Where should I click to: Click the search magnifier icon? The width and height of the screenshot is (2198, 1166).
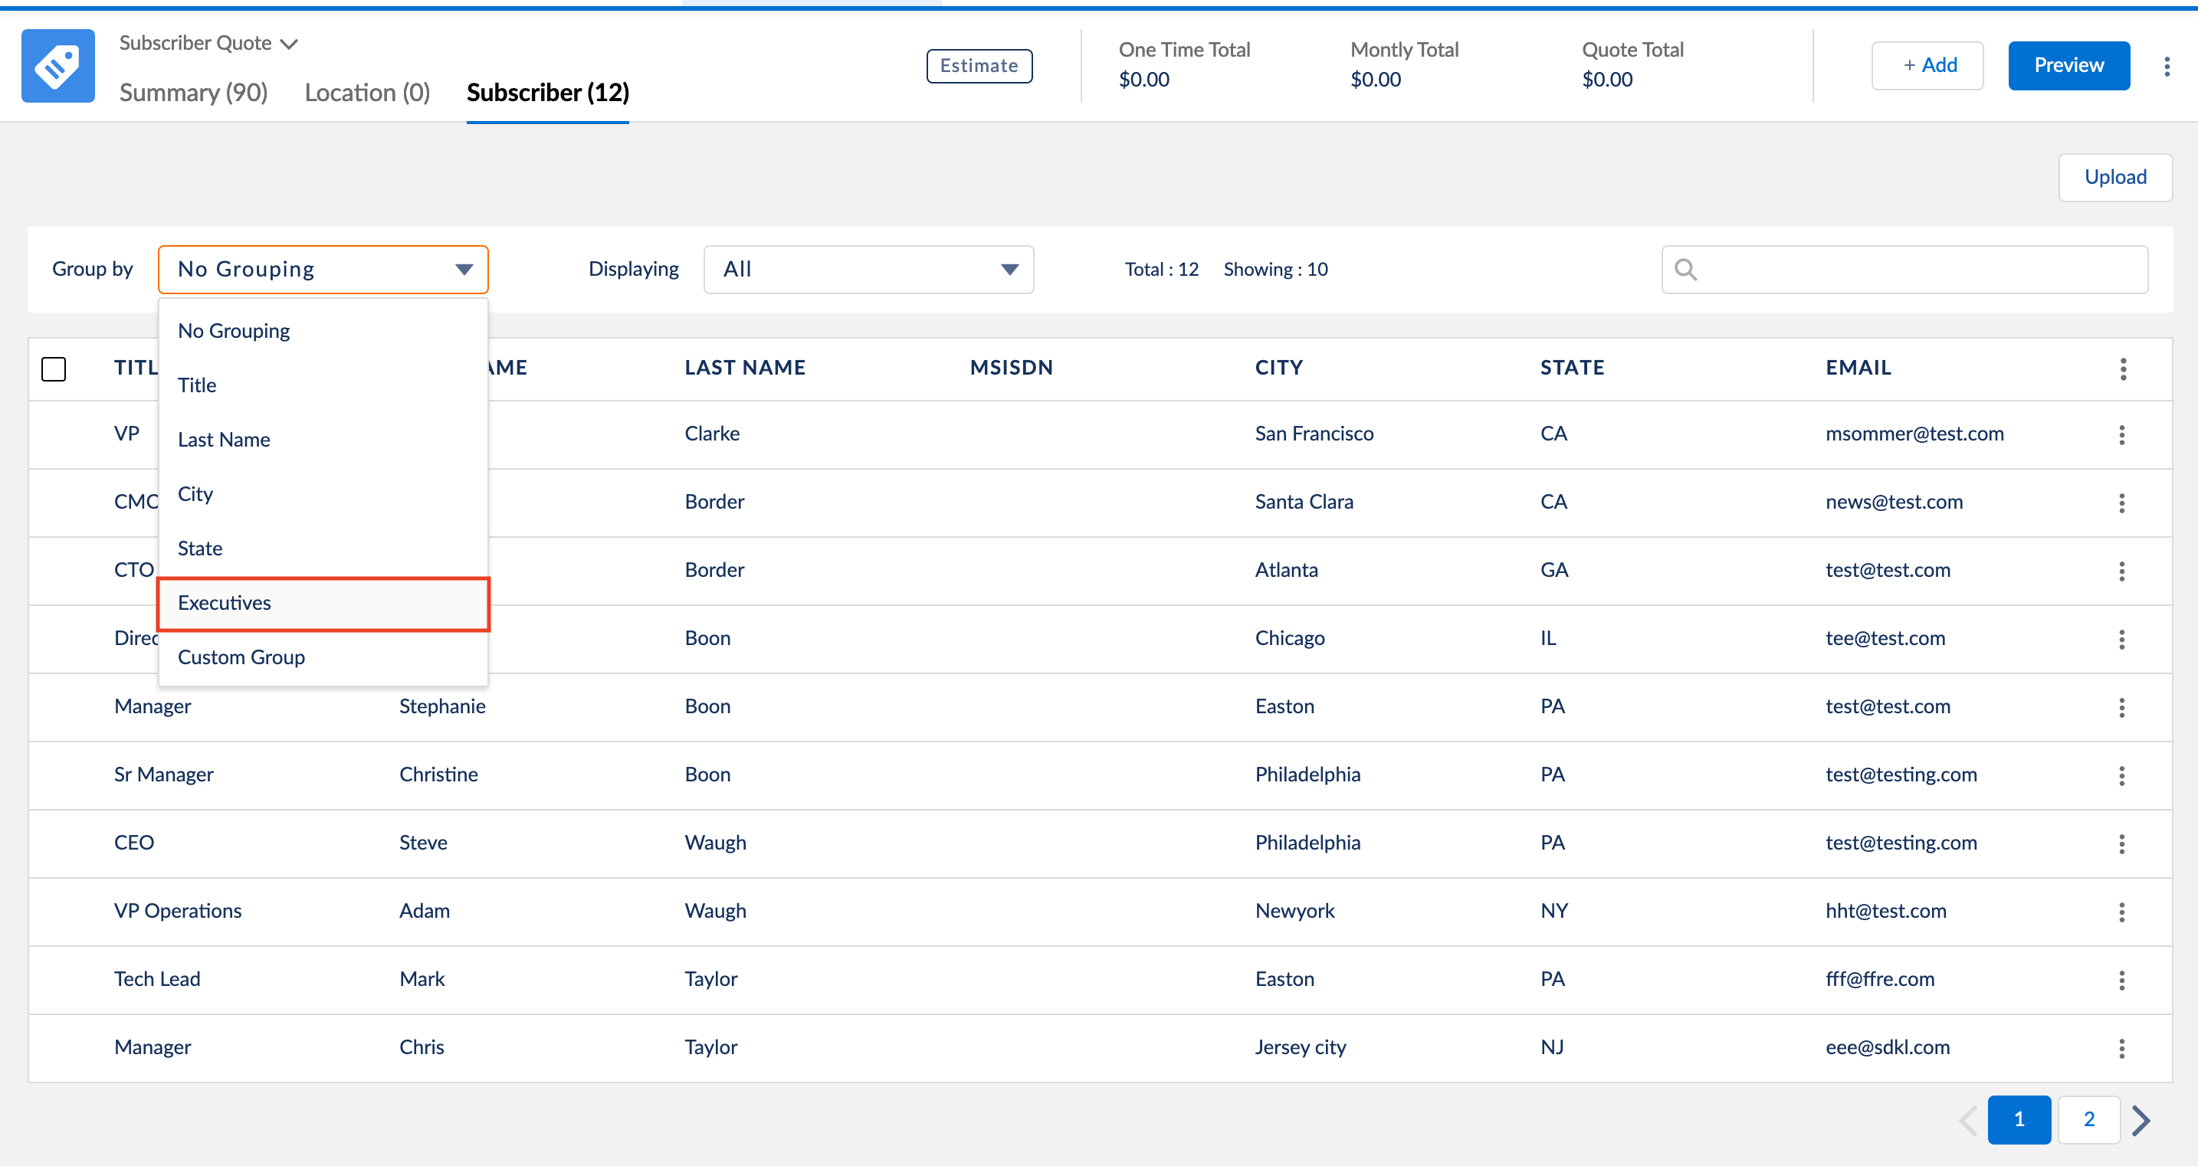[1685, 270]
